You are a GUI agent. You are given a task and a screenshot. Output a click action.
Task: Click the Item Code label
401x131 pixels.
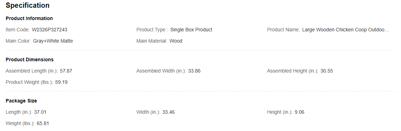point(18,30)
